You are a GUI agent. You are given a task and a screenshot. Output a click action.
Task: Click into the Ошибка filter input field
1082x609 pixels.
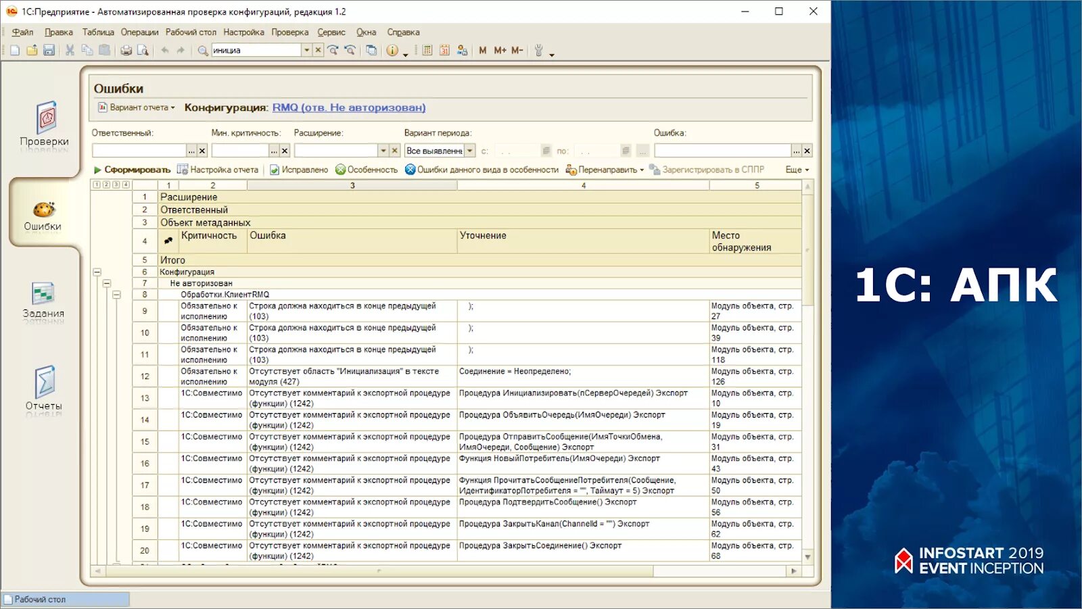722,151
